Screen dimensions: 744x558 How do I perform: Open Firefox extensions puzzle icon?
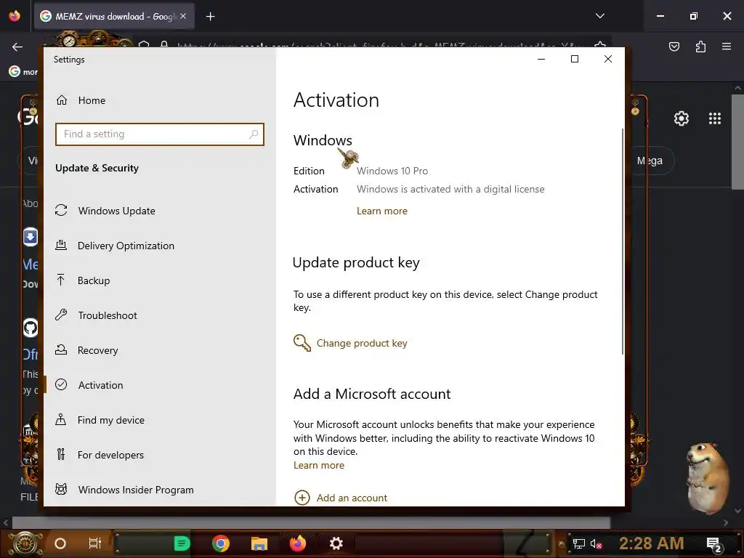coord(700,46)
